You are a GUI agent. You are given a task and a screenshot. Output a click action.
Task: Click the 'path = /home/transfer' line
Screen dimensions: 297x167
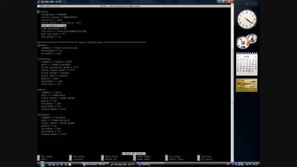point(56,64)
